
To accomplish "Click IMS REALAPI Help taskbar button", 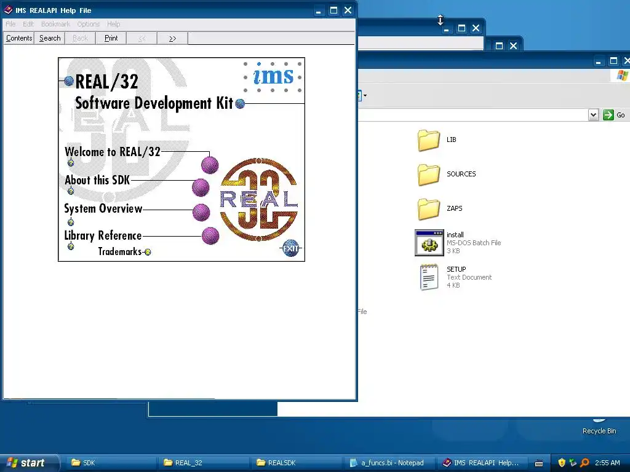I will point(481,463).
